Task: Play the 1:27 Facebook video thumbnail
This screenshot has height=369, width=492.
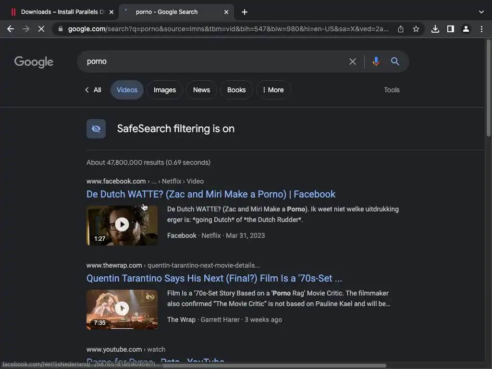Action: [122, 225]
